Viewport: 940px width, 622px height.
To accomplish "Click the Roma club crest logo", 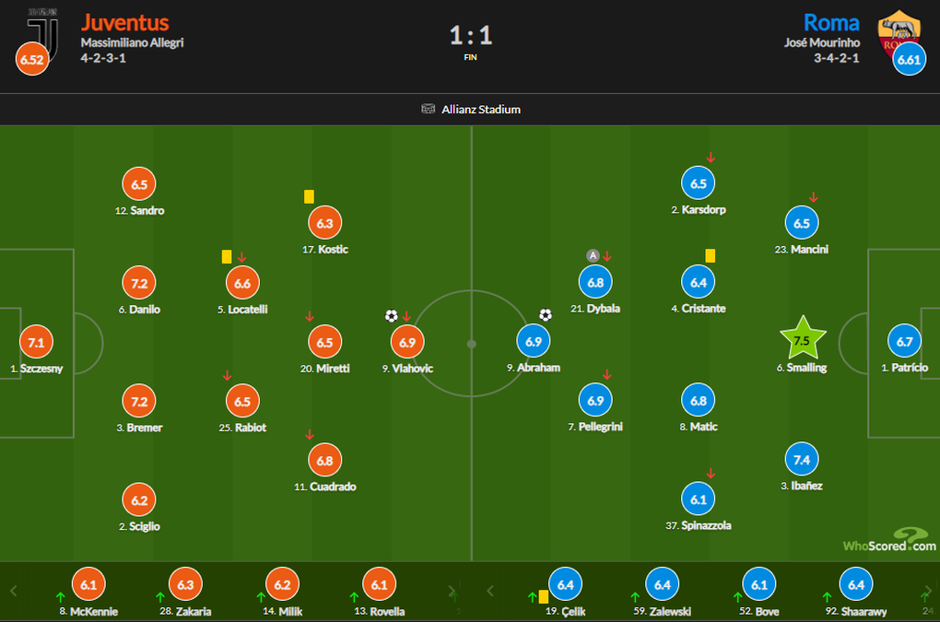I will tap(899, 33).
